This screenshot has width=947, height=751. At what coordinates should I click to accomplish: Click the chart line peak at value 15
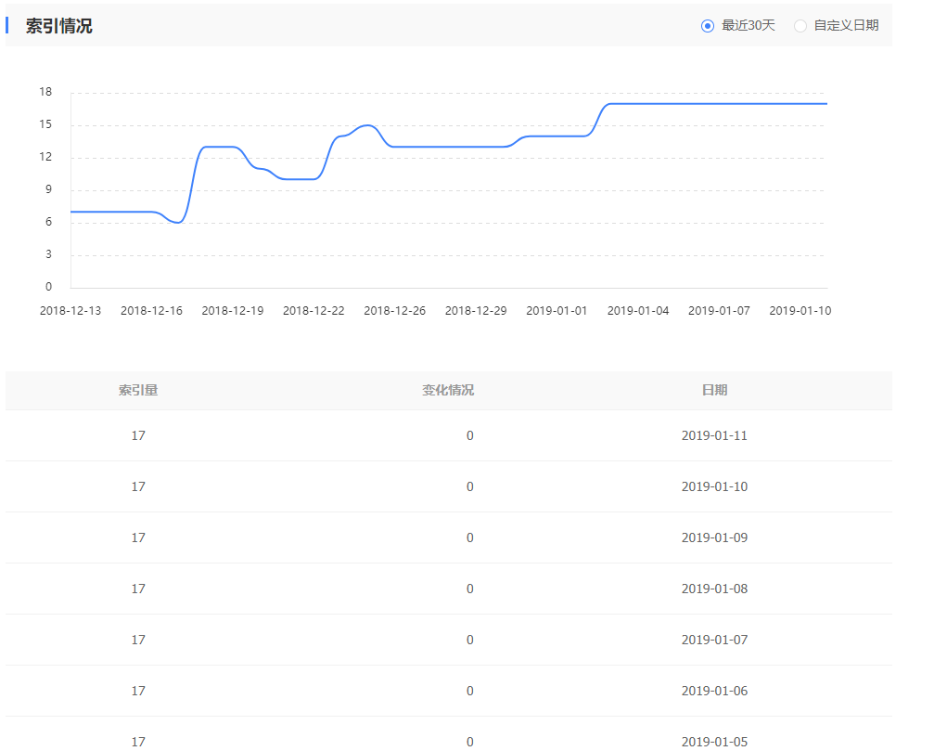(x=367, y=125)
